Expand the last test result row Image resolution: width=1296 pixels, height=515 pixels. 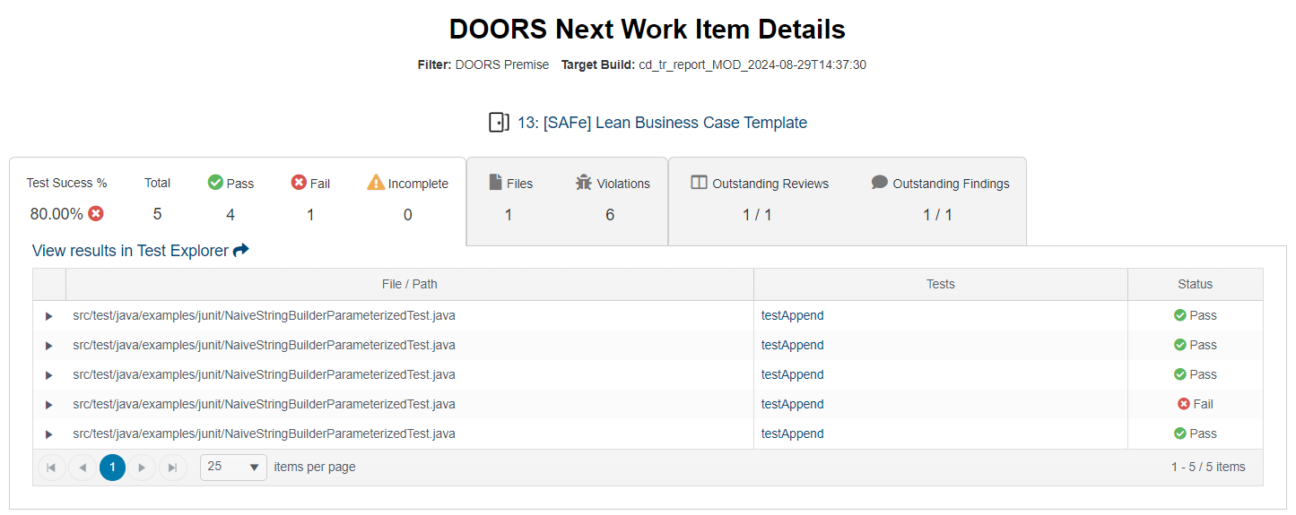(49, 434)
